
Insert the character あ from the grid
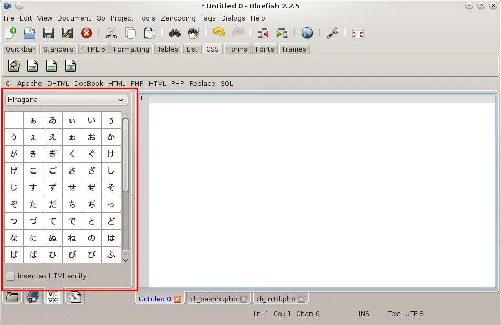[x=53, y=120]
